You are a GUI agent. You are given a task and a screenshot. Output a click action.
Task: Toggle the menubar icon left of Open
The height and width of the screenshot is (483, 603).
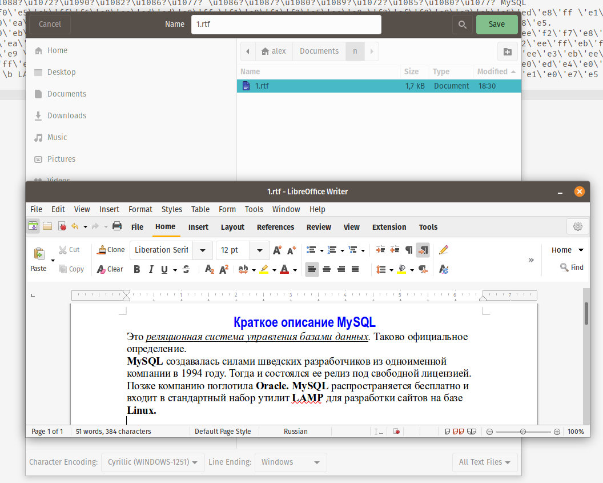pos(33,226)
